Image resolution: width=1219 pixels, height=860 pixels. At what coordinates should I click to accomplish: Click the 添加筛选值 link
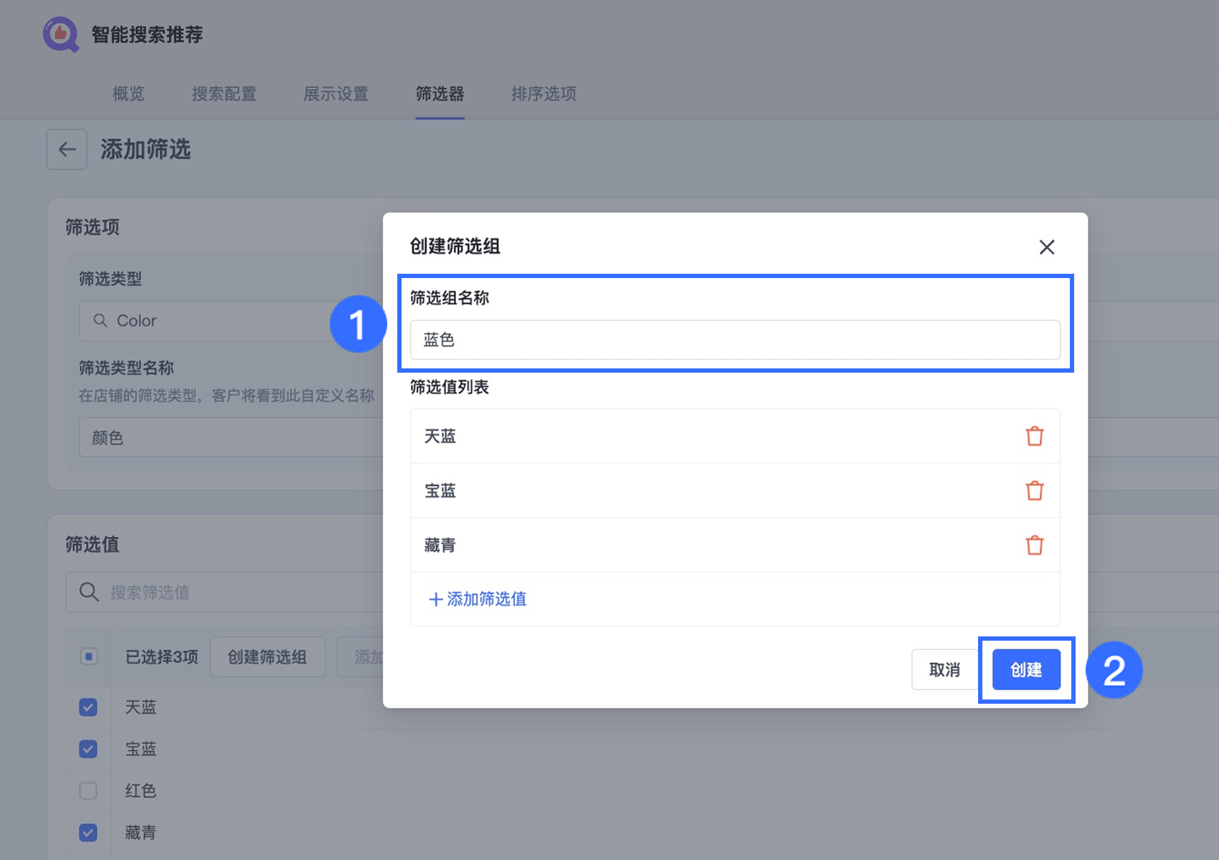478,599
